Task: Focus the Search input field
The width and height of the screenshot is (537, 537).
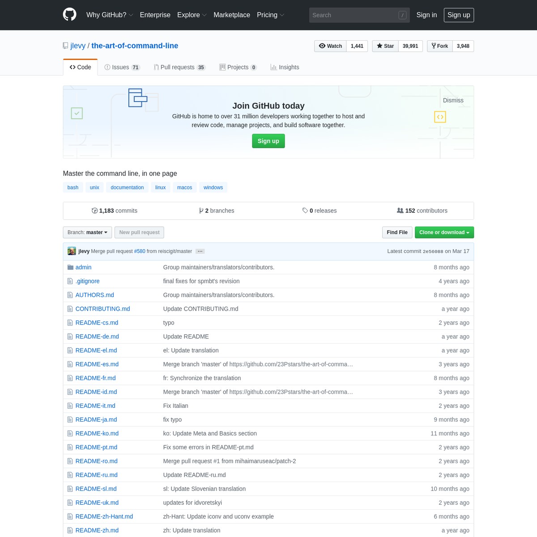Action: pos(354,15)
